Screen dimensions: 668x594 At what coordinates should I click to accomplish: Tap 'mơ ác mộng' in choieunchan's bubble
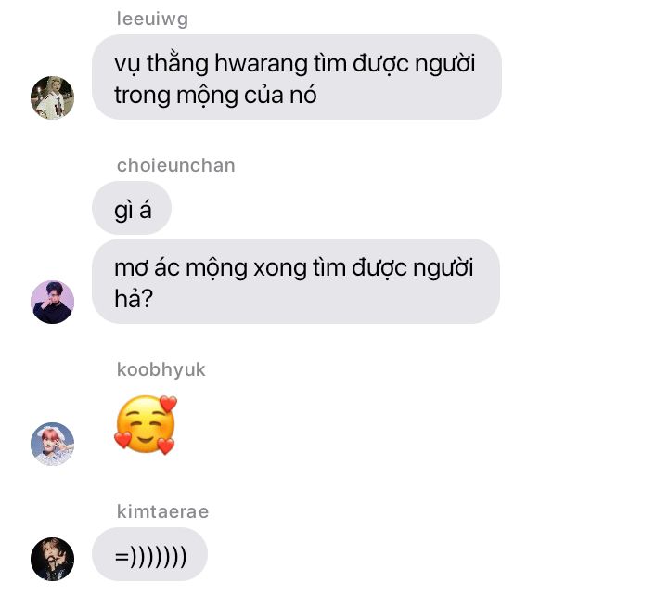(181, 268)
